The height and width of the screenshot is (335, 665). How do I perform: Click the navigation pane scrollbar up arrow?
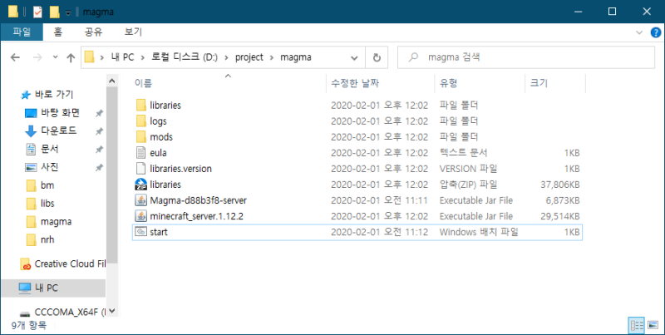pyautogui.click(x=112, y=81)
